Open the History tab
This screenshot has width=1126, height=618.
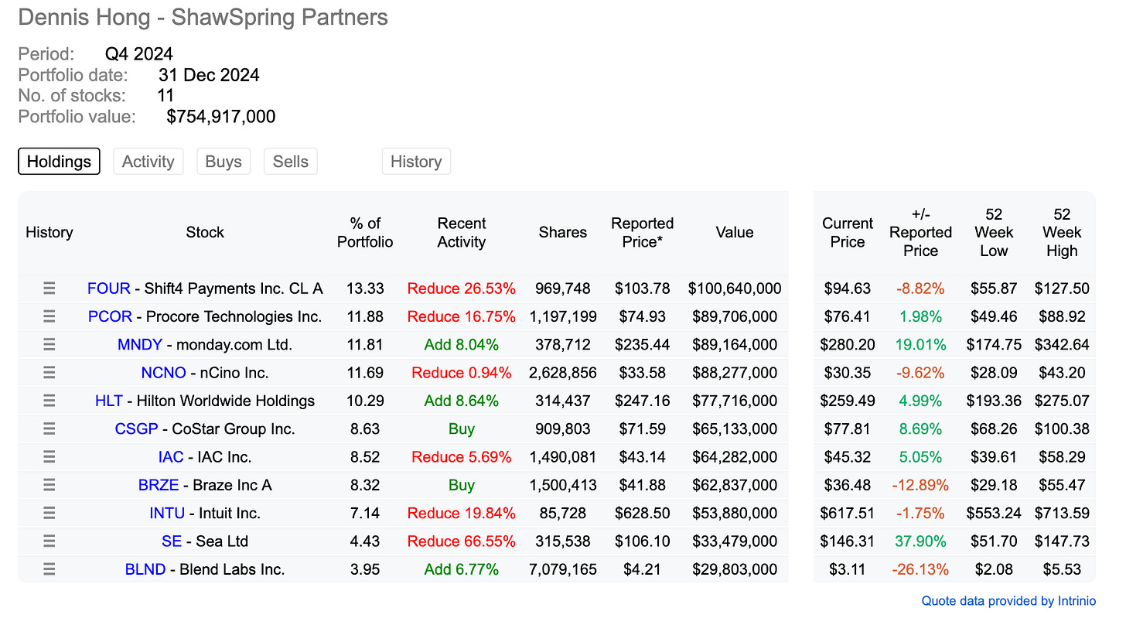416,162
